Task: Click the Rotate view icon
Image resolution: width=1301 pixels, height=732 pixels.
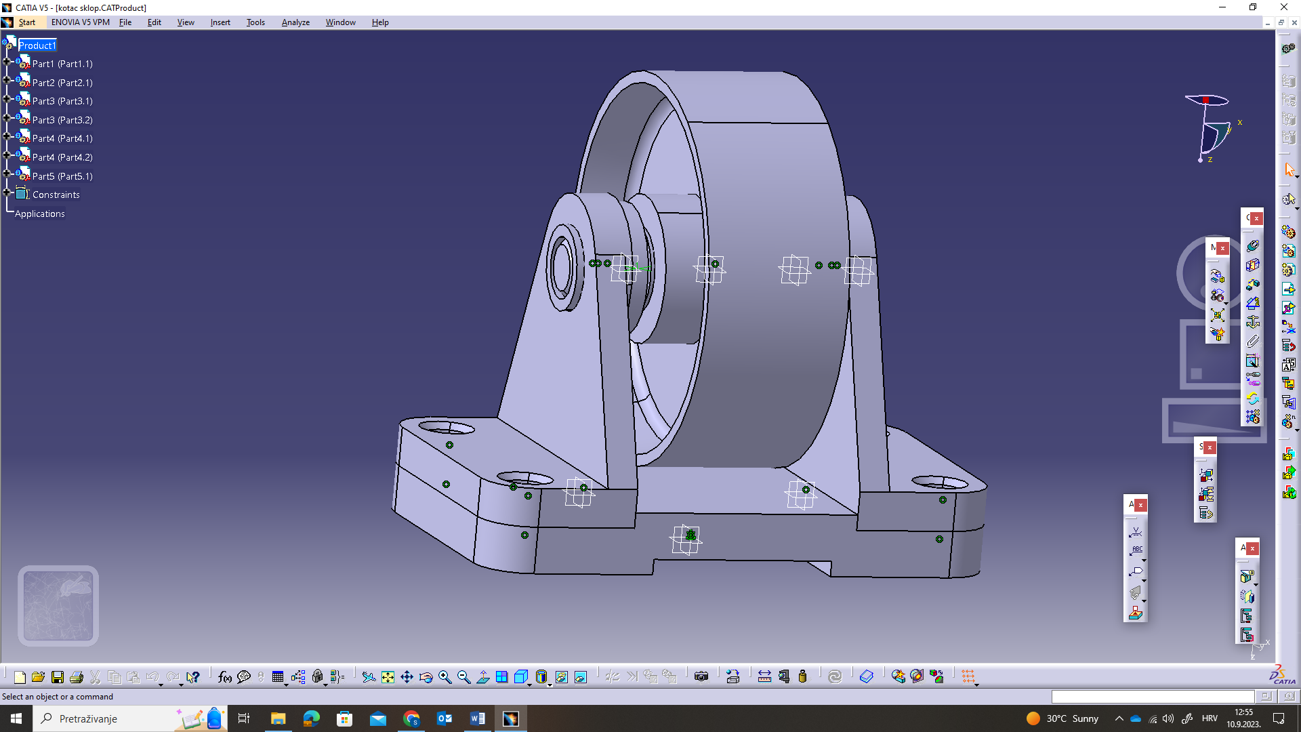Action: pyautogui.click(x=426, y=676)
